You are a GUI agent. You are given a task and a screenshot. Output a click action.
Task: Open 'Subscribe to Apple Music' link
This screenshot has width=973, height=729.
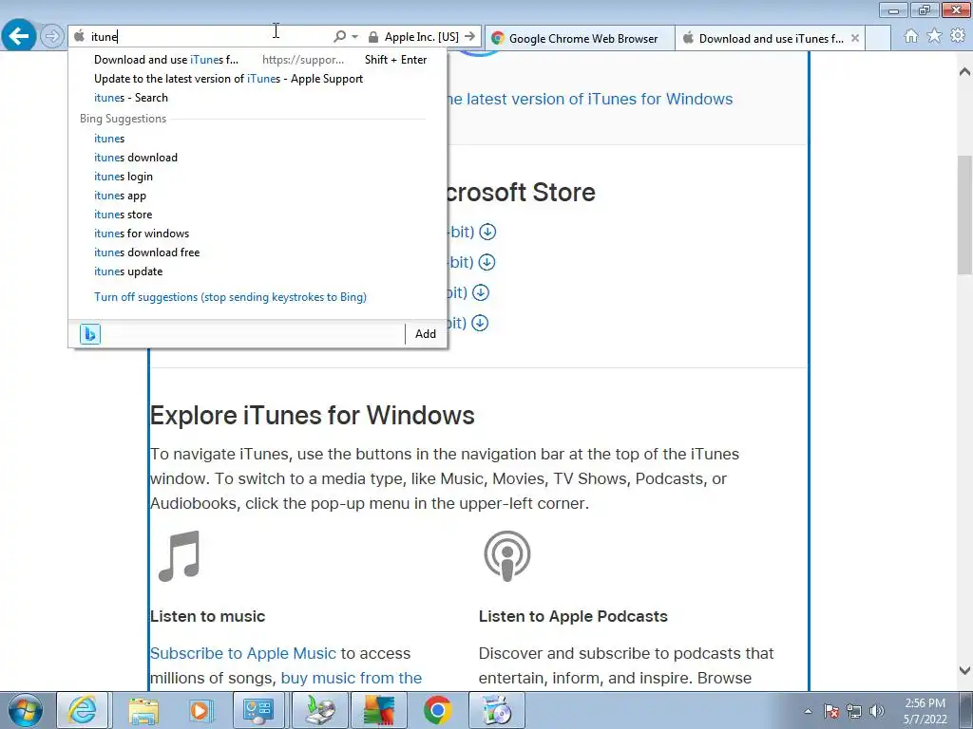[242, 653]
